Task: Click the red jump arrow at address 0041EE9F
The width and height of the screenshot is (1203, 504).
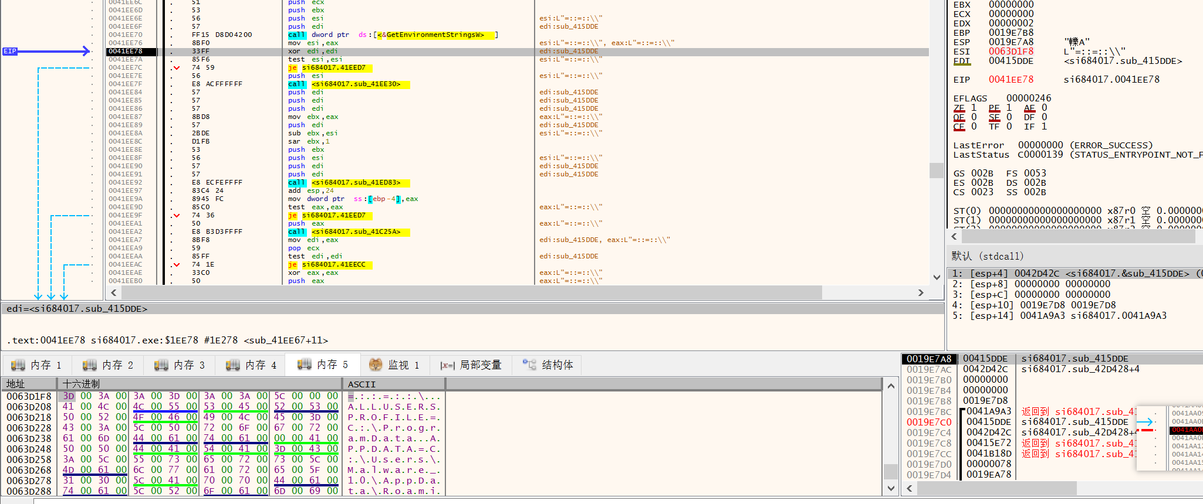Action: pos(176,216)
